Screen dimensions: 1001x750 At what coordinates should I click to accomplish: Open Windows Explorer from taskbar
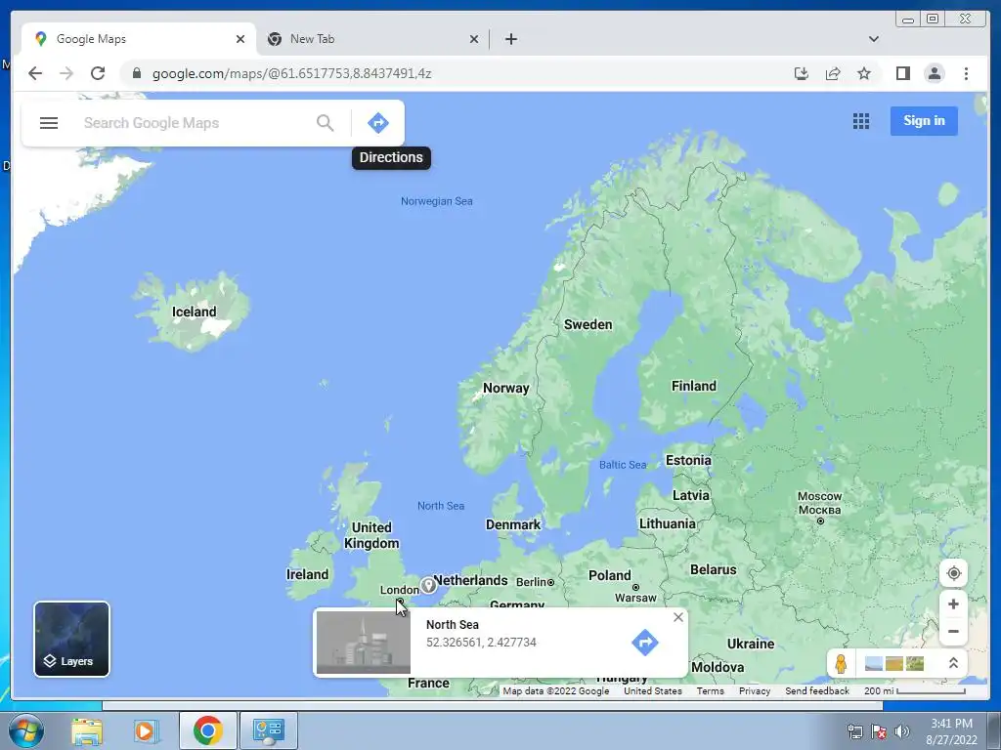click(x=87, y=730)
